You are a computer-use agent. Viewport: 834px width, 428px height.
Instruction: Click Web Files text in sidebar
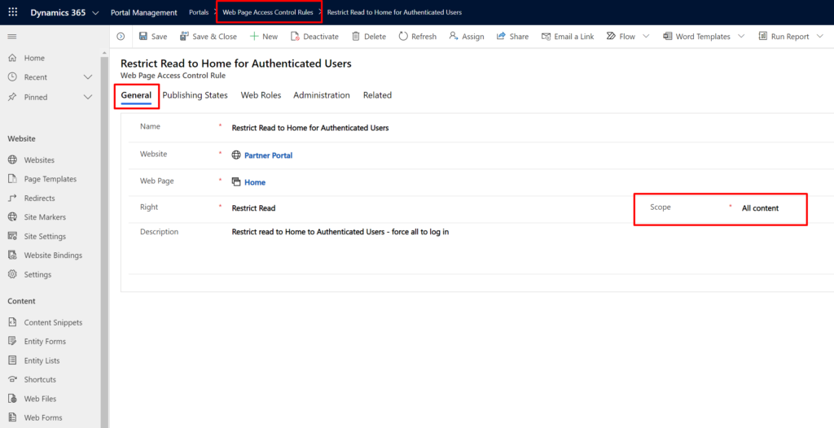(40, 399)
